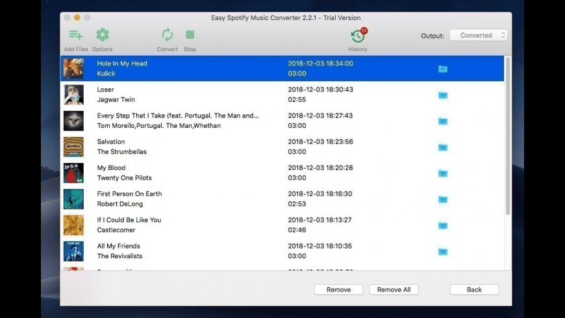
Task: Open folder icon for My Blood
Action: coord(443,173)
